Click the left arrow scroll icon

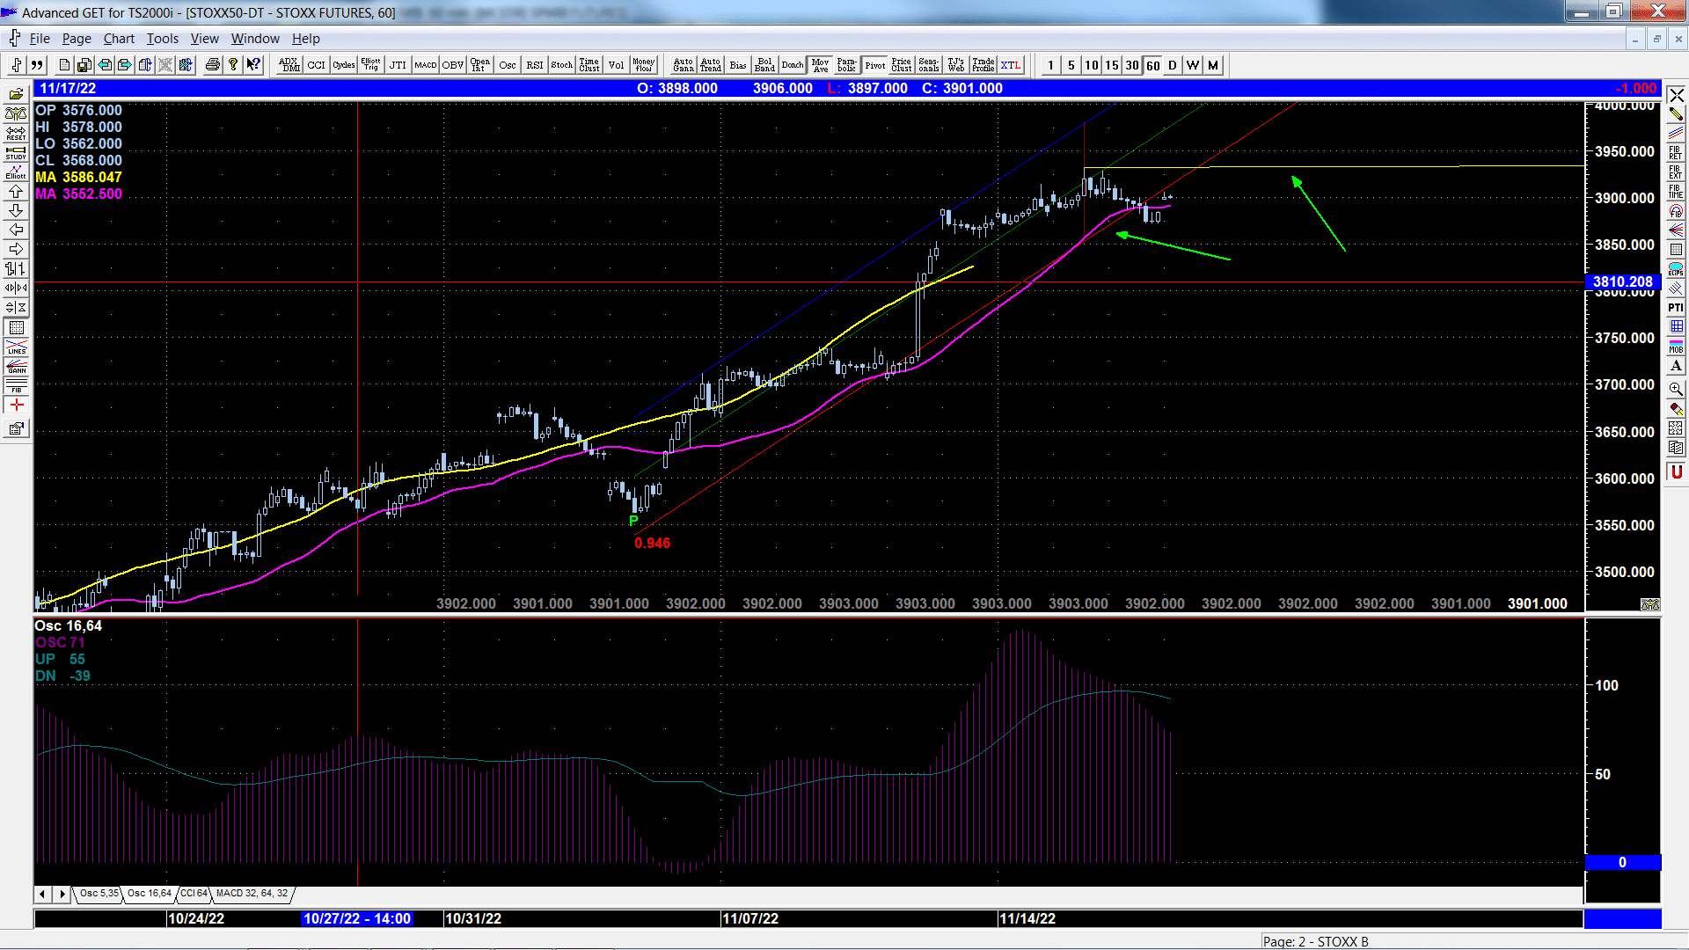16,230
